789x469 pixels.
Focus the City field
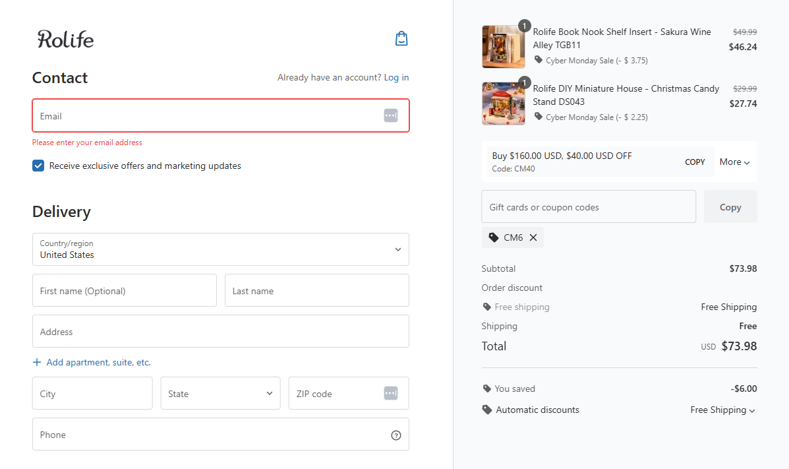pos(92,393)
